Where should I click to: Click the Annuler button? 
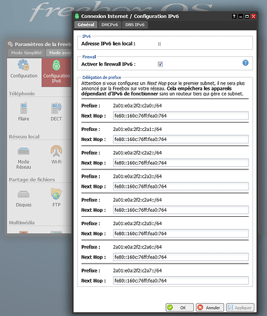pyautogui.click(x=210, y=307)
